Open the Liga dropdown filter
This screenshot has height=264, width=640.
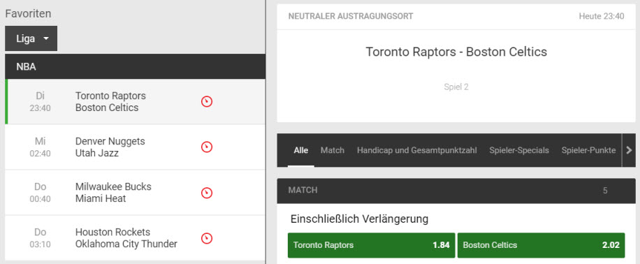point(31,39)
